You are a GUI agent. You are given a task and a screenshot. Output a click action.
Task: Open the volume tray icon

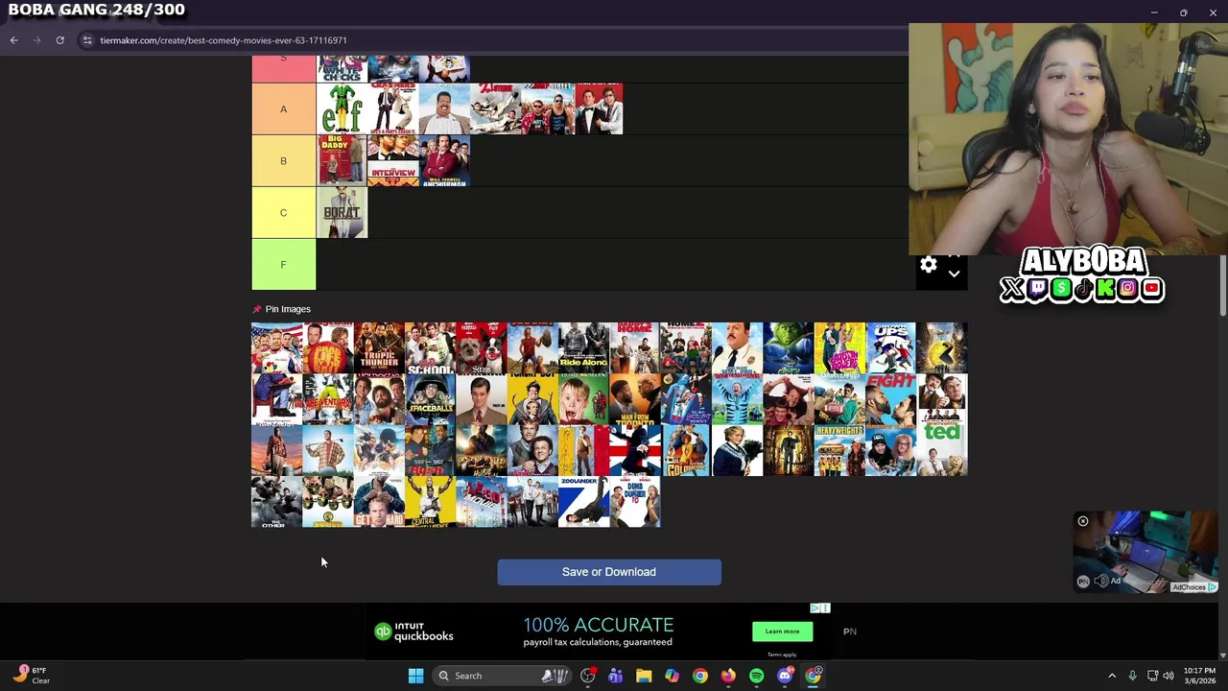click(1169, 676)
